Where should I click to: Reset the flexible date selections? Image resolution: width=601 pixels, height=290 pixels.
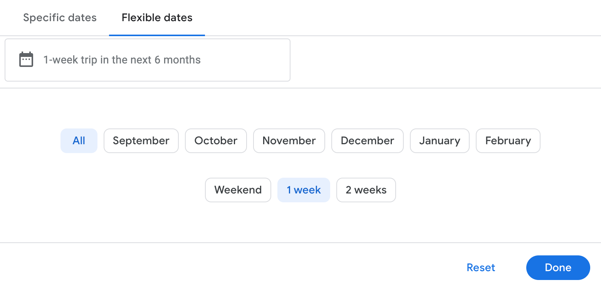tap(481, 268)
